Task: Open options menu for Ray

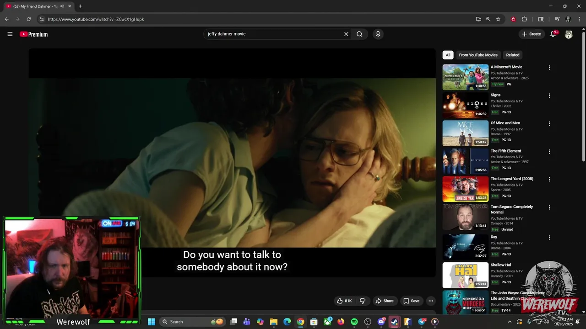Action: click(549, 238)
